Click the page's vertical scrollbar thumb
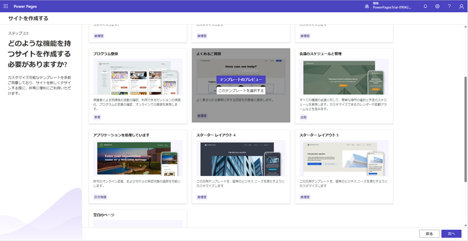Image resolution: width=468 pixels, height=241 pixels. (x=465, y=129)
